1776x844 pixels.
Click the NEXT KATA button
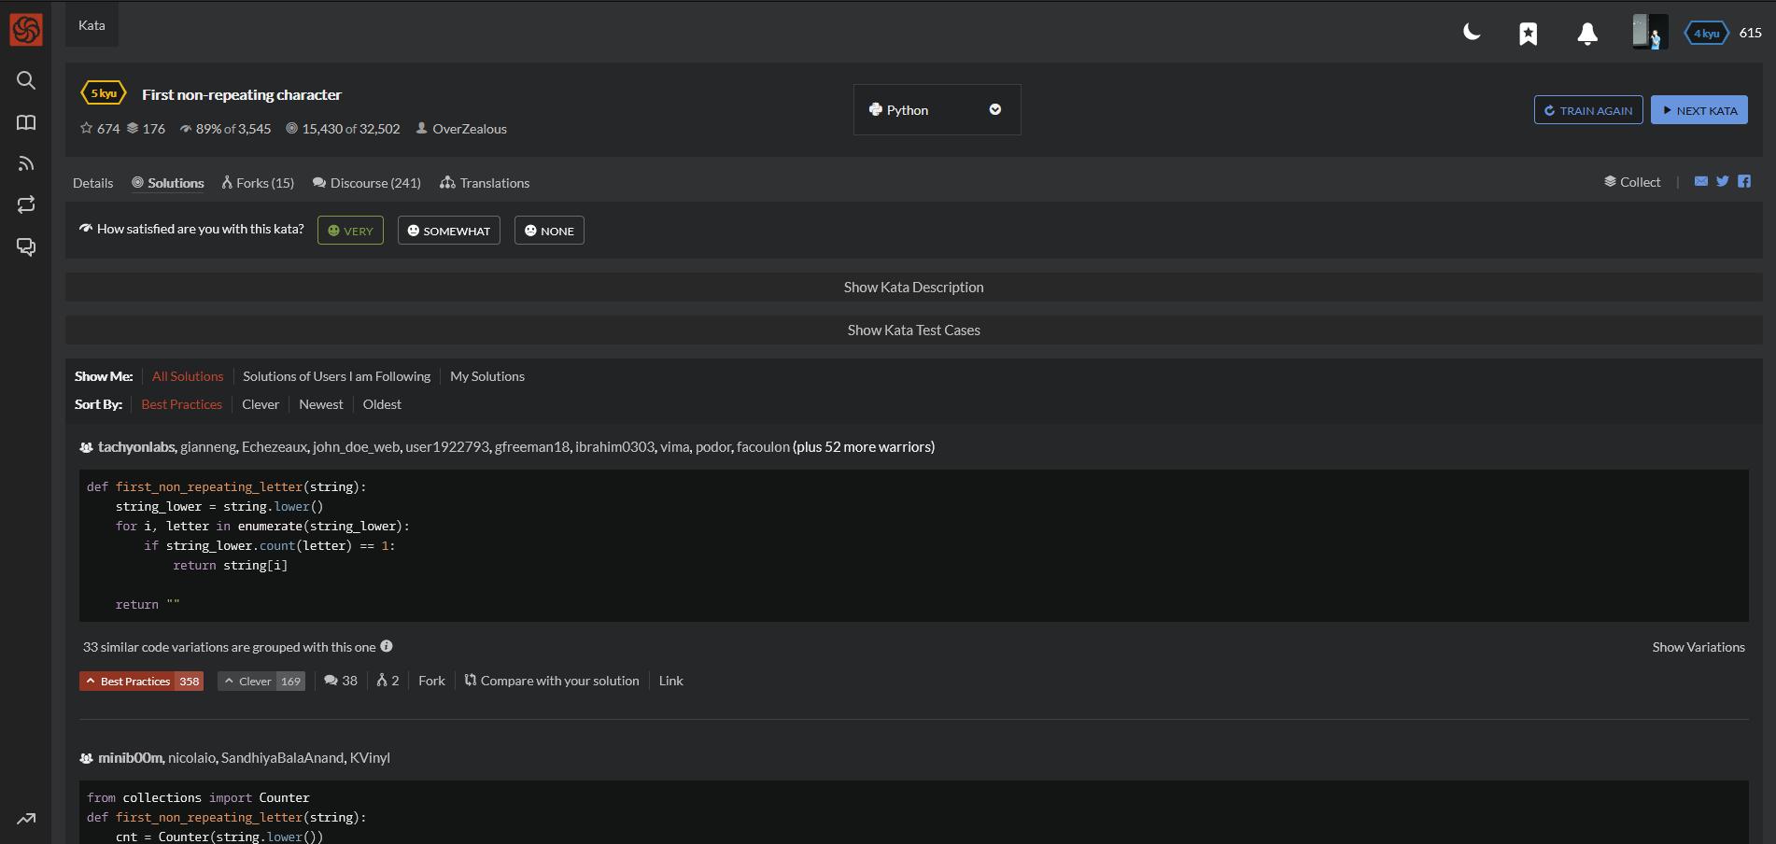coord(1699,110)
